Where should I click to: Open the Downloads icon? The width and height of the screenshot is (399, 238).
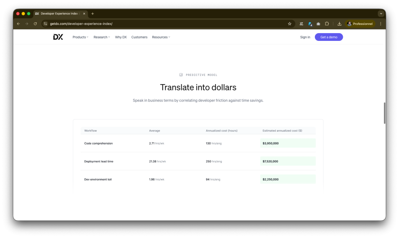pyautogui.click(x=339, y=24)
